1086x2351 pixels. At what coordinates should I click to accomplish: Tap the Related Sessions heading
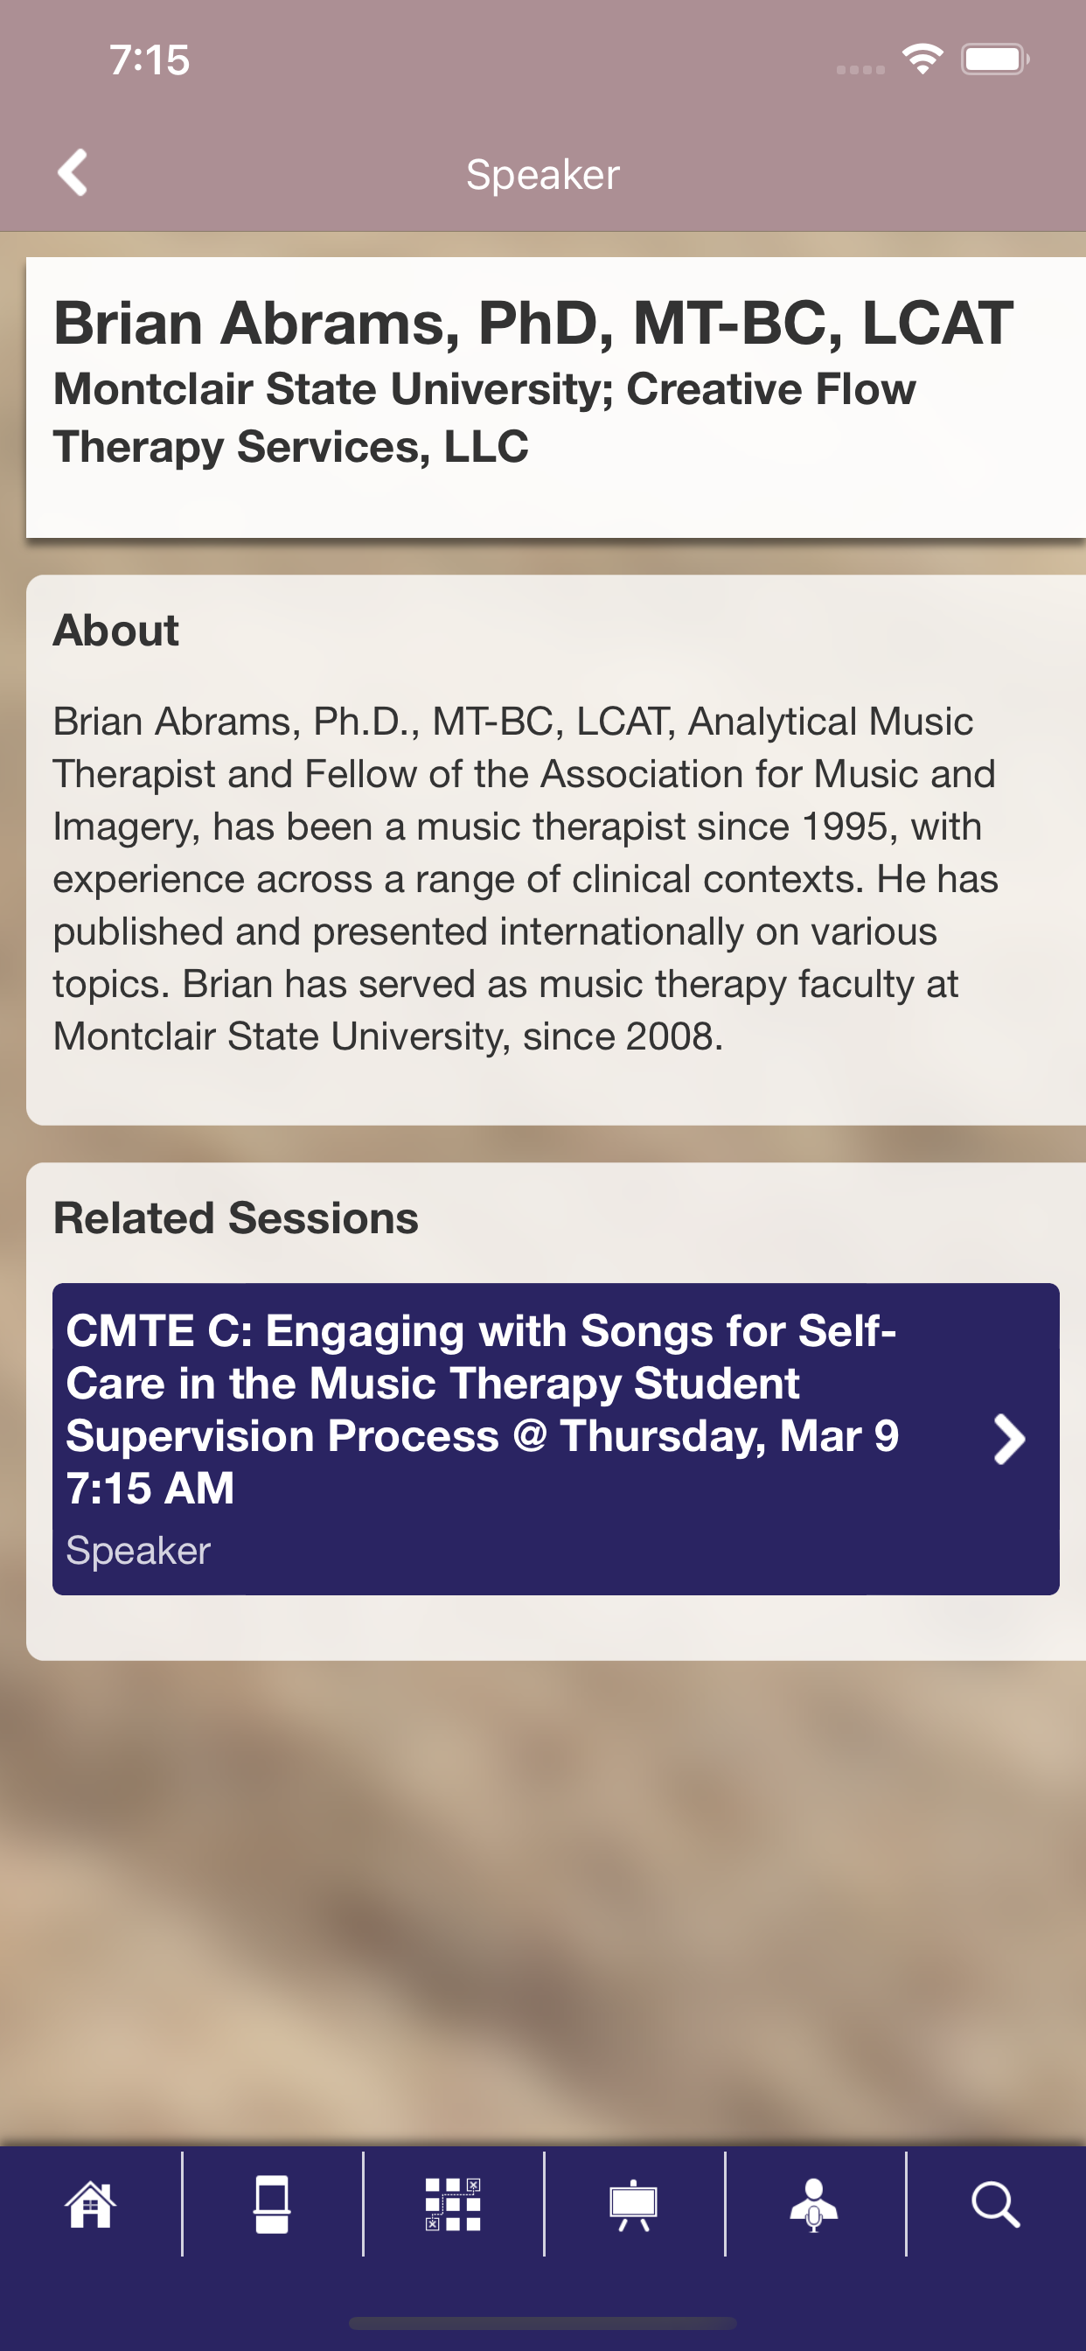235,1218
